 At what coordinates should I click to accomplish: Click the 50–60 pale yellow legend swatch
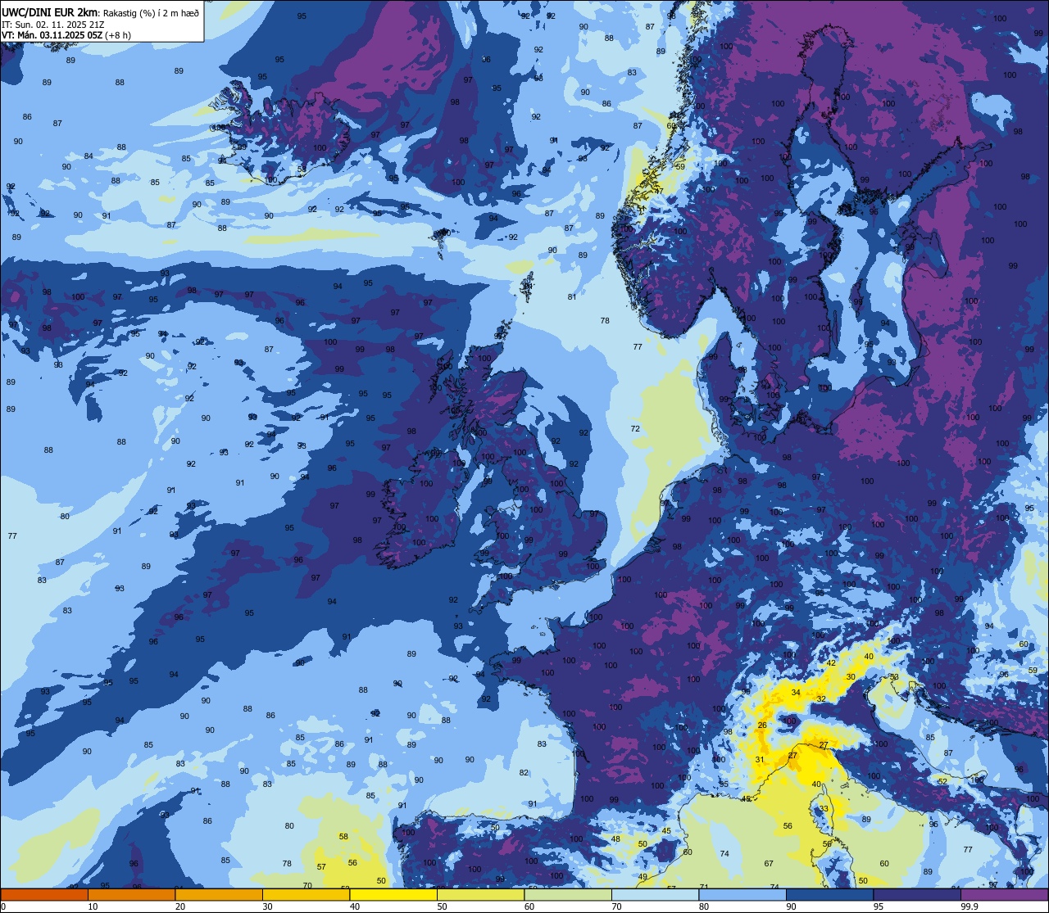480,894
